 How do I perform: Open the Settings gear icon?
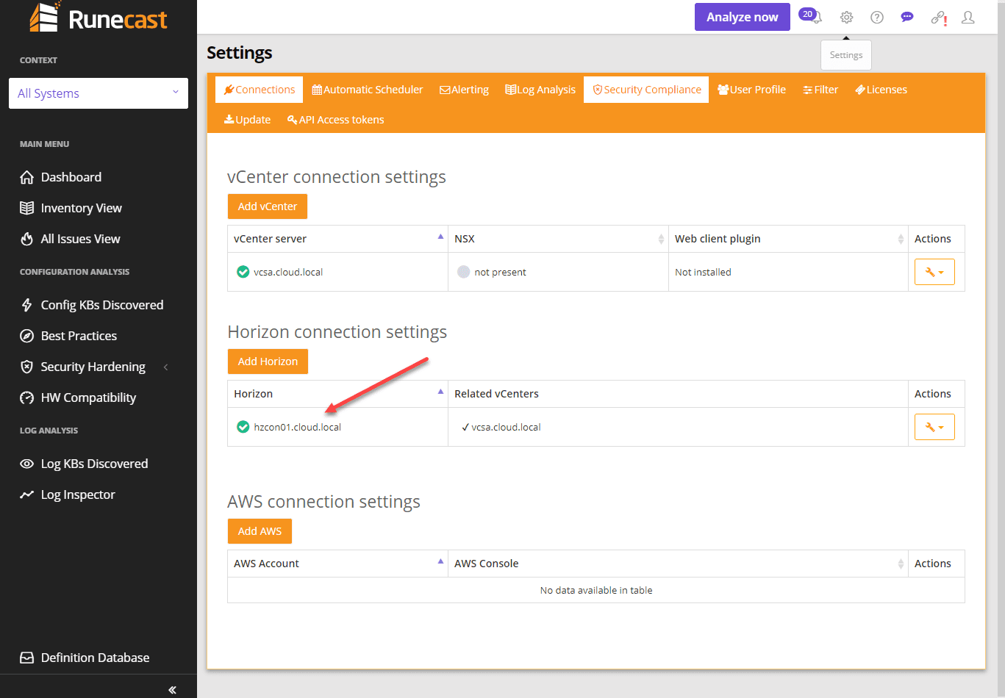(846, 17)
